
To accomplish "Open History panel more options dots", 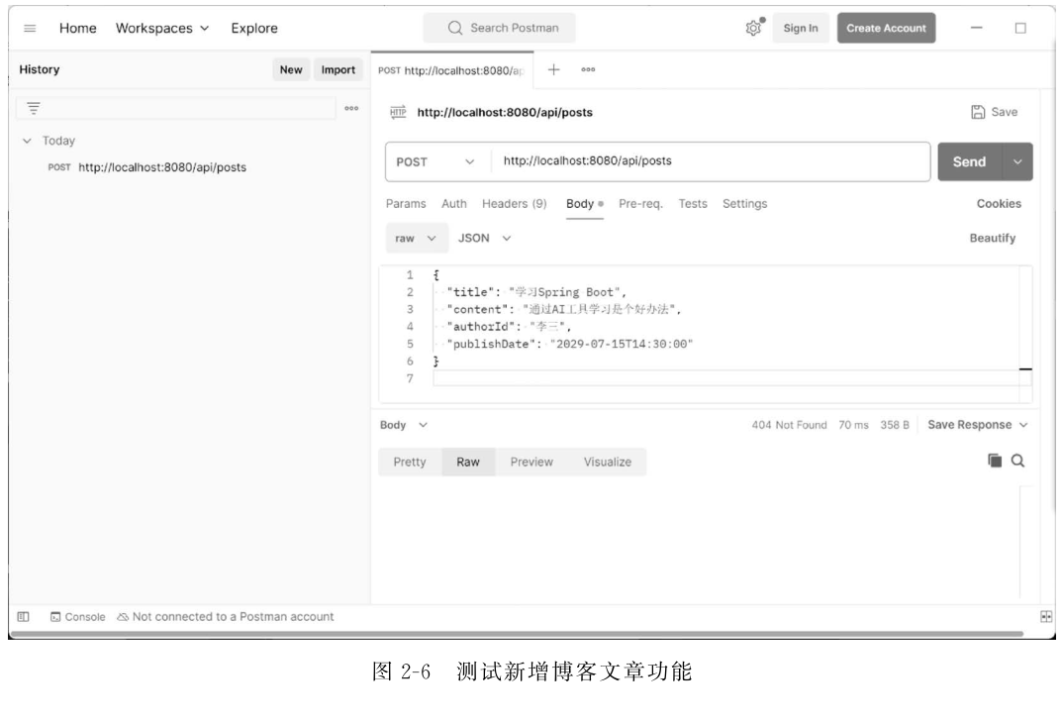I will [351, 108].
